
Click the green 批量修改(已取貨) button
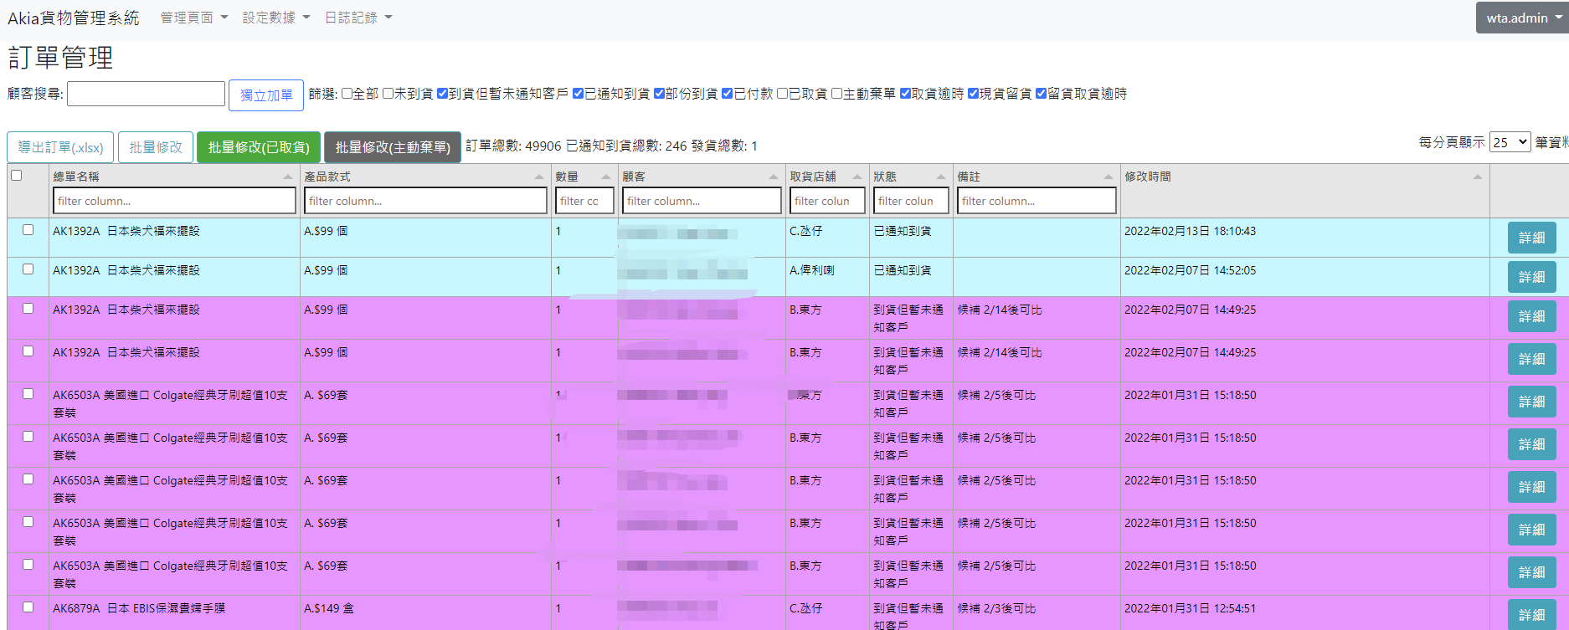[259, 147]
